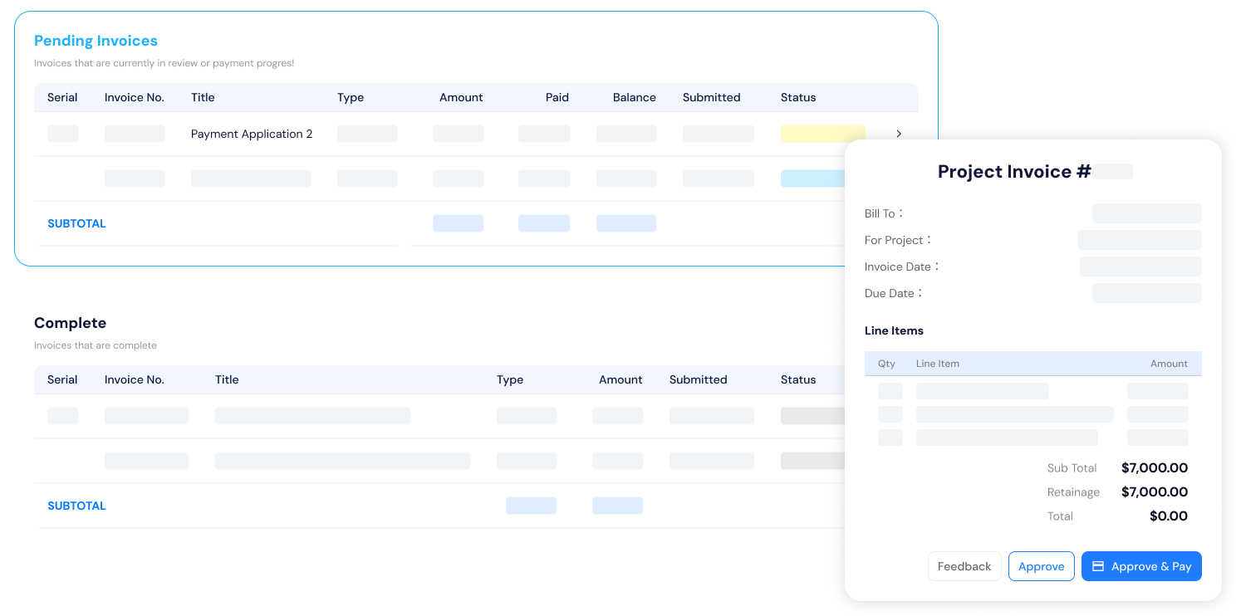The width and height of the screenshot is (1236, 616).
Task: Select the Complete section heading
Action: 70,323
